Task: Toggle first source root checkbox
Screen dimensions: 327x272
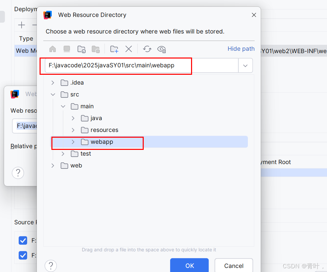Action: (x=23, y=240)
